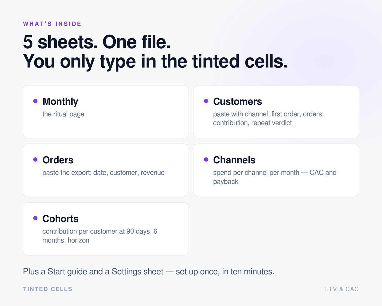Click the LTV & CAC footer label
This screenshot has width=382, height=306.
pos(342,289)
